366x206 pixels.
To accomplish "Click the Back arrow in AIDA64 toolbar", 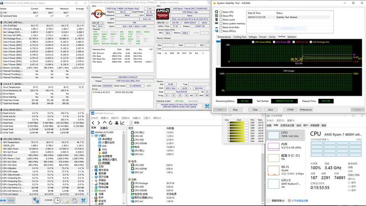I will pos(93,123).
